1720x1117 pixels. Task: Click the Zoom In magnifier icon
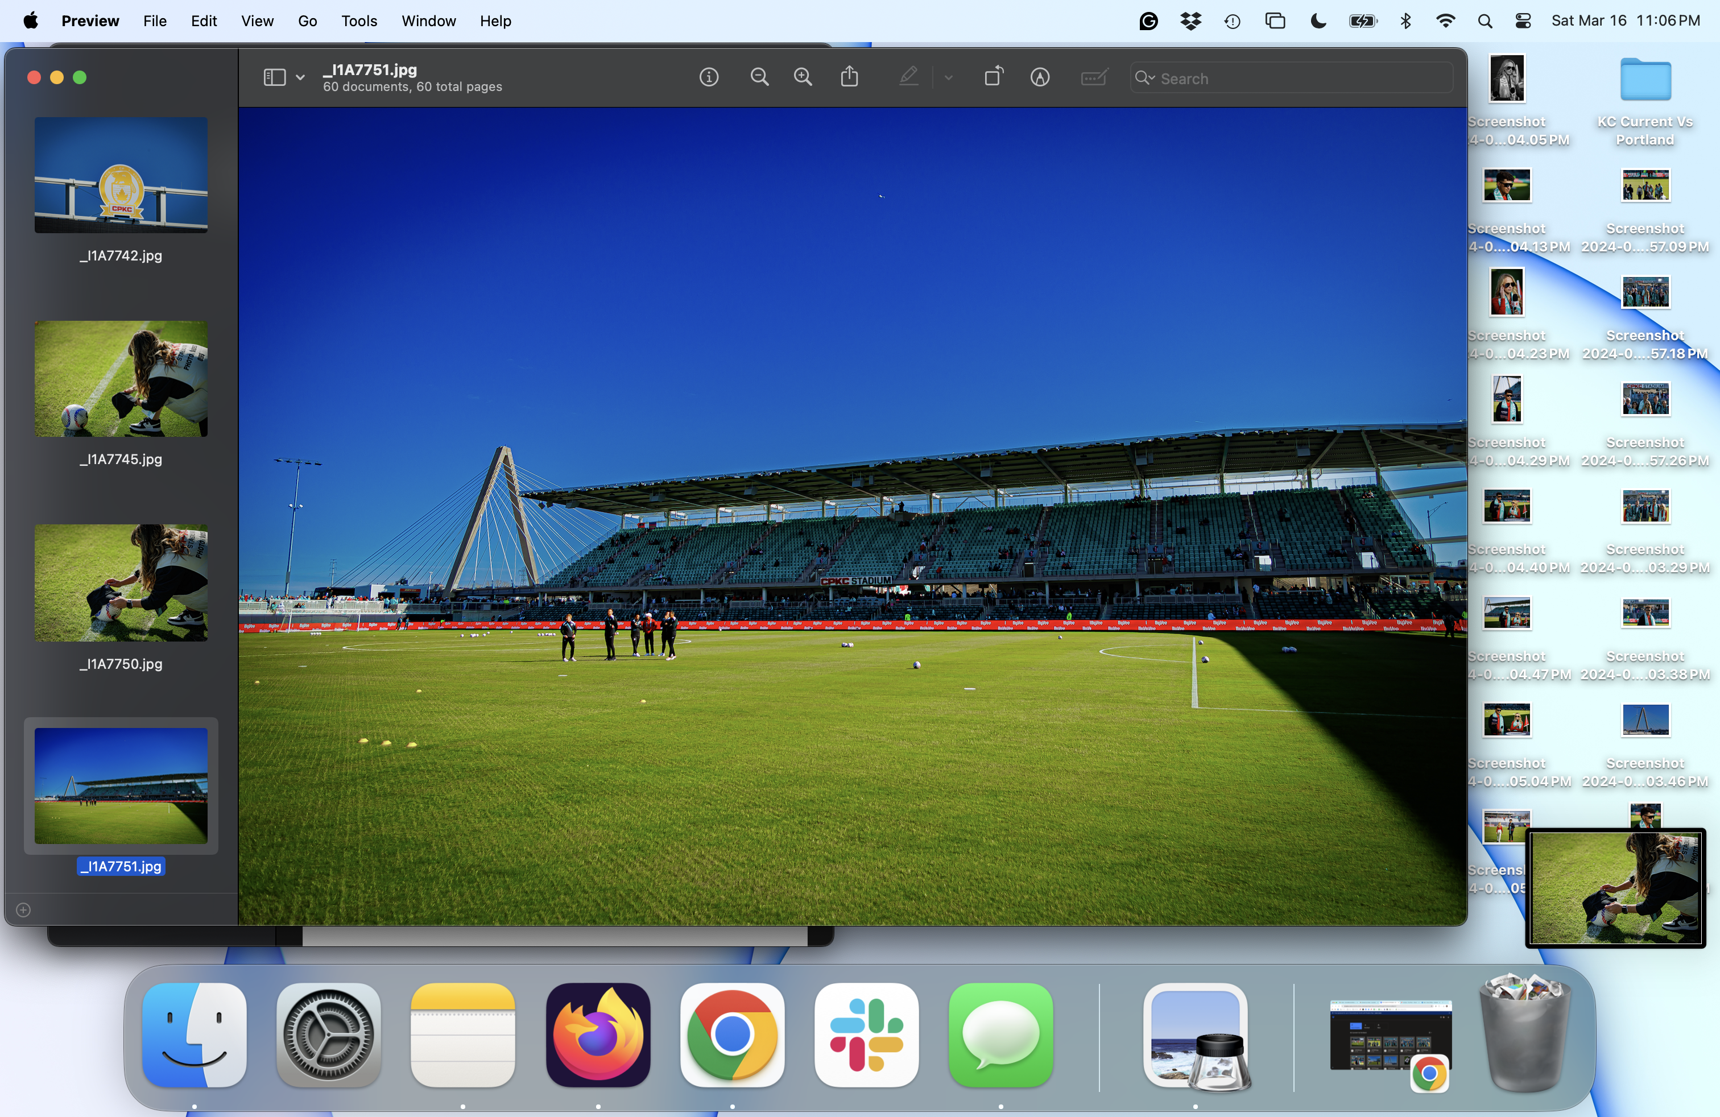803,77
